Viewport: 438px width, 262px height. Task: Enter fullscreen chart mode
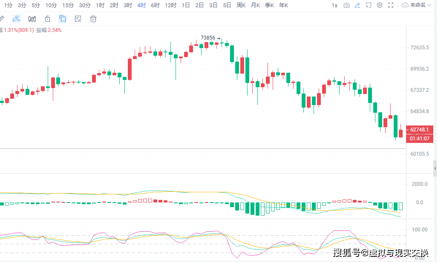(390, 6)
